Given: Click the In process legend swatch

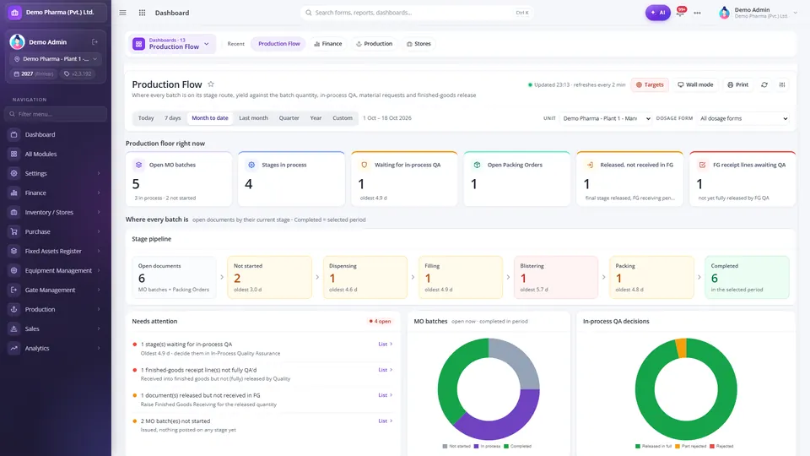Looking at the screenshot, I should click(476, 446).
